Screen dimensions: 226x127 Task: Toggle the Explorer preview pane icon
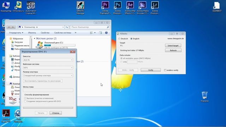(x=100, y=33)
